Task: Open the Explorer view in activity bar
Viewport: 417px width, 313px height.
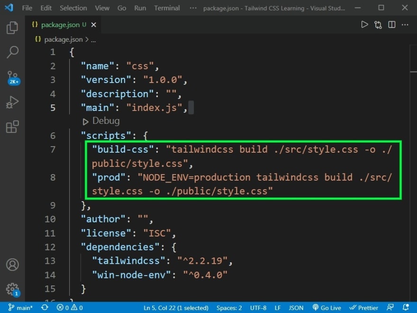Action: pos(12,28)
